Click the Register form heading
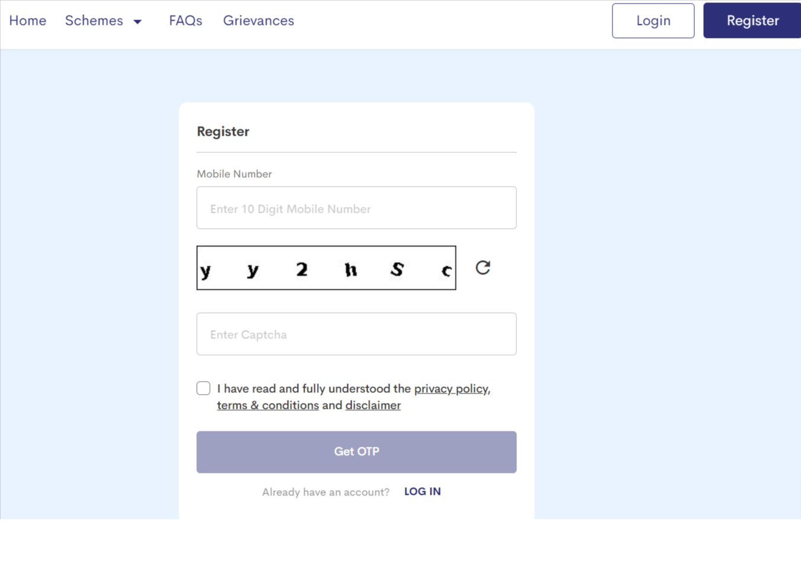 223,132
